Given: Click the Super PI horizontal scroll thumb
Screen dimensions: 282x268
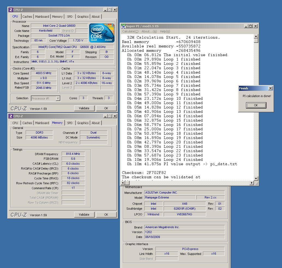Looking at the screenshot, I should coord(127,183).
